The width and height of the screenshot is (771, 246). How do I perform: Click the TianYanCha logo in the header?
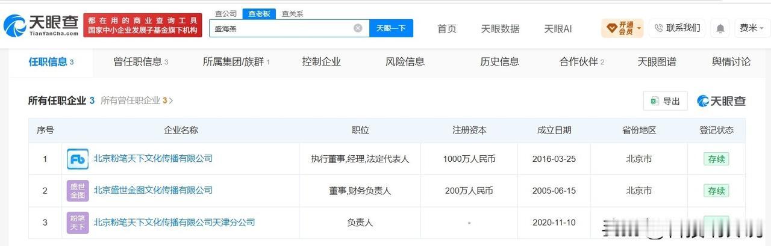point(41,25)
